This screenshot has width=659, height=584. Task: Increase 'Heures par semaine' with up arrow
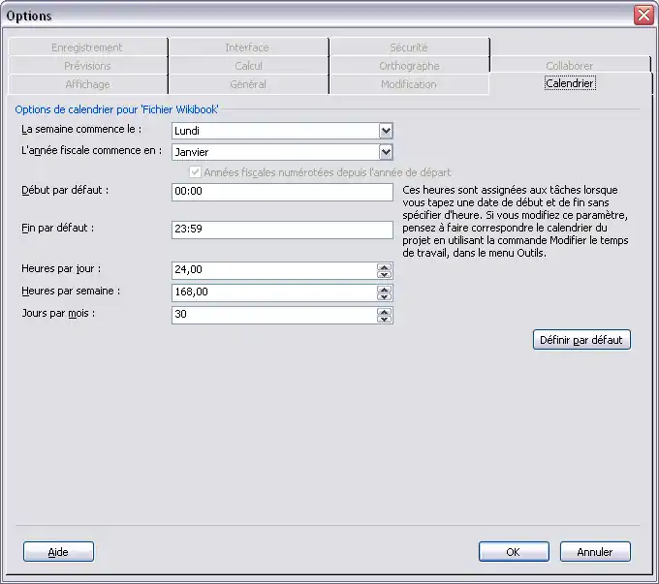tap(385, 288)
